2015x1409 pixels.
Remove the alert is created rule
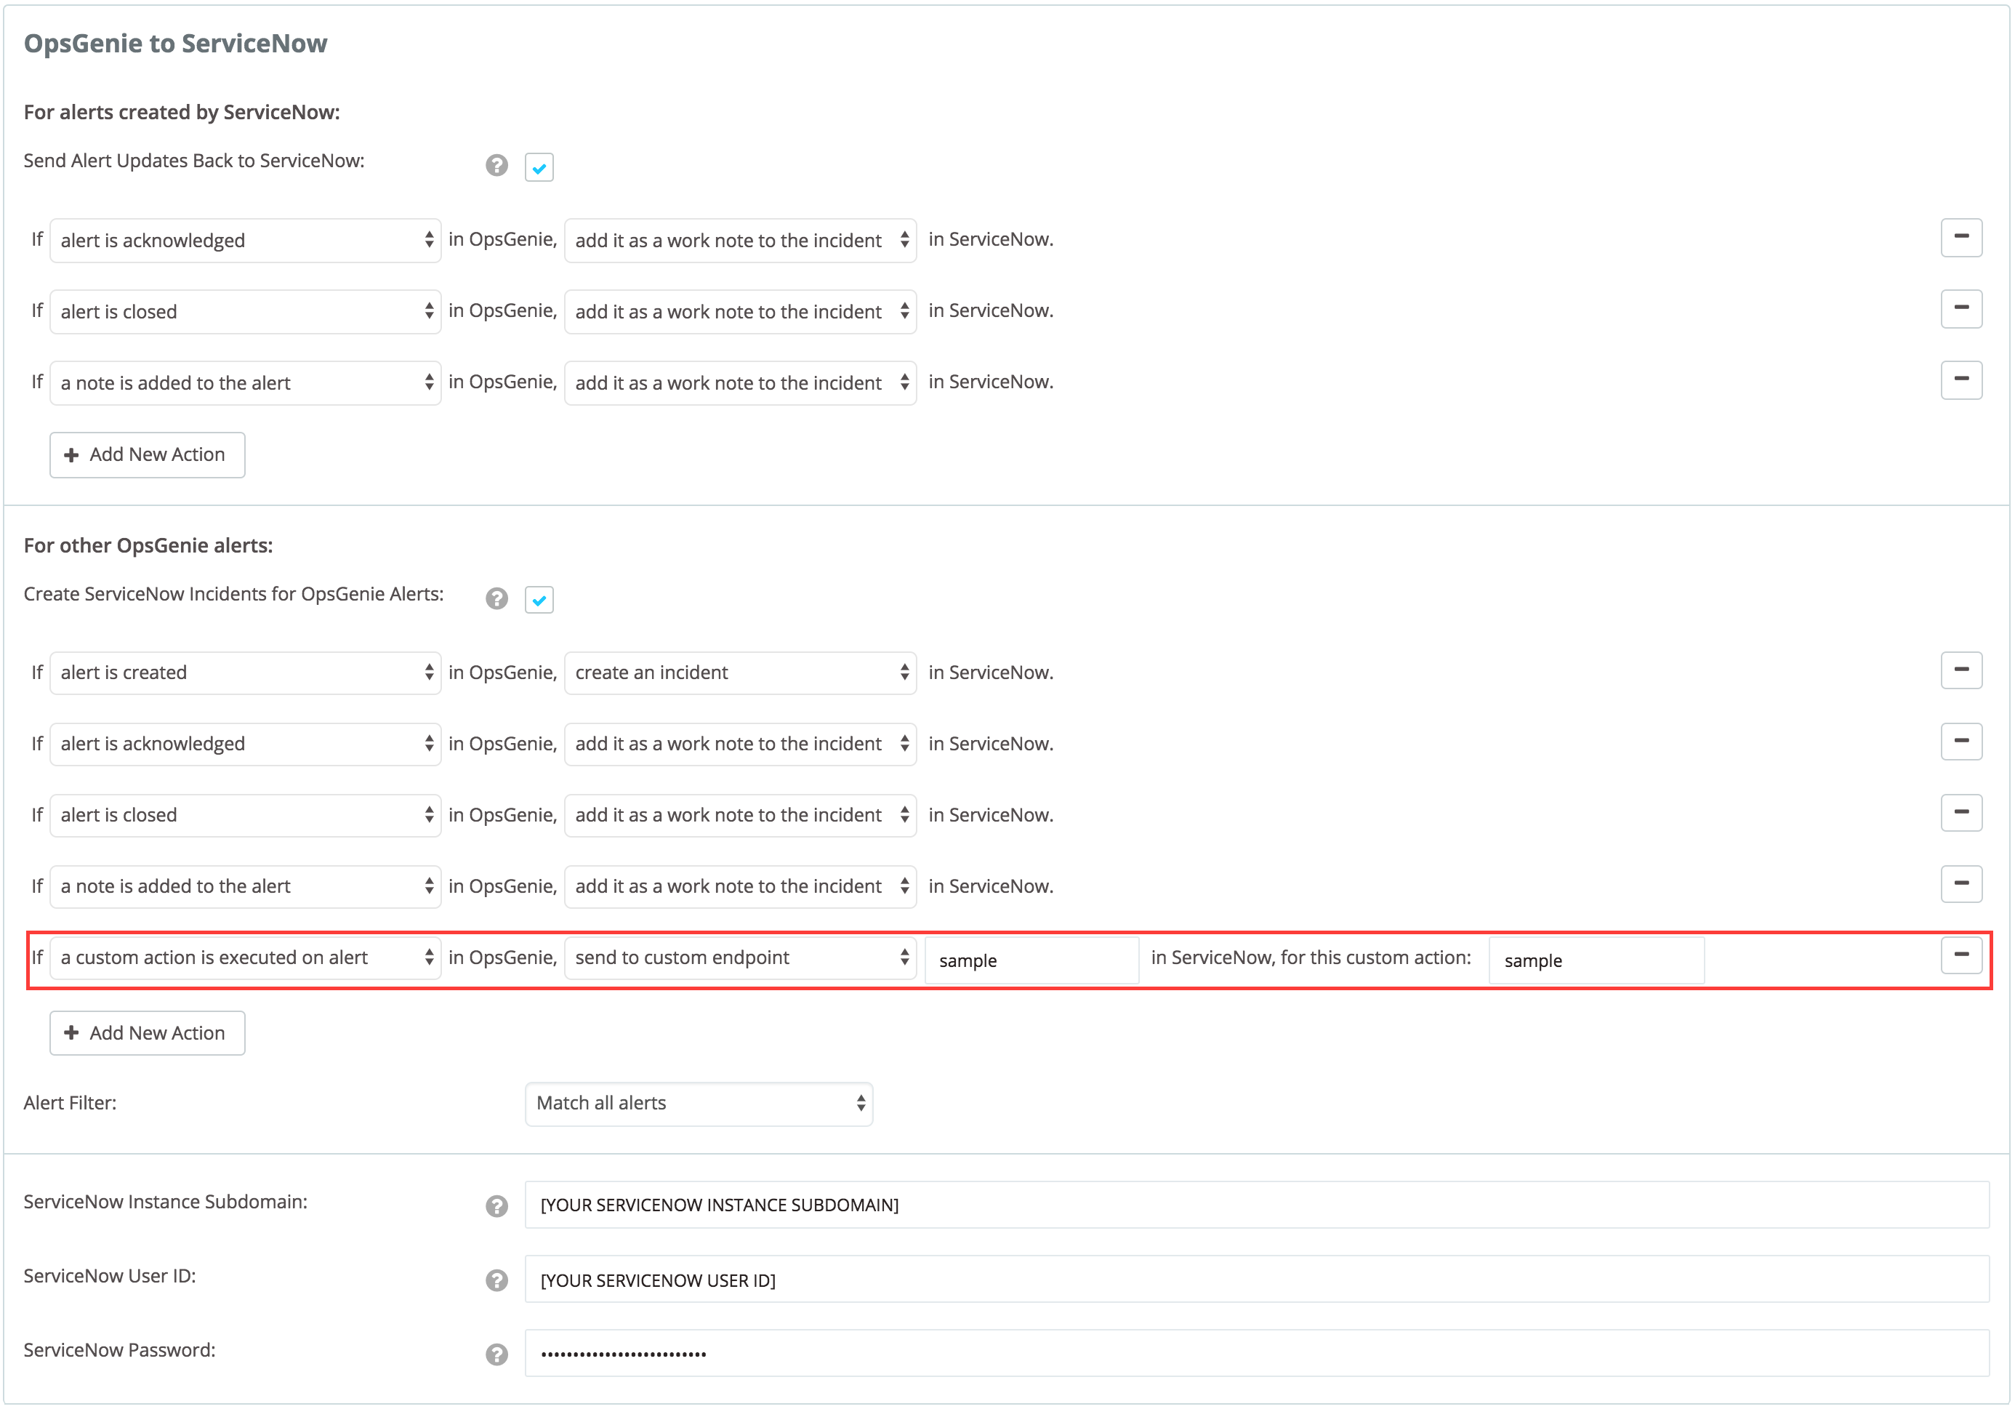click(1961, 671)
